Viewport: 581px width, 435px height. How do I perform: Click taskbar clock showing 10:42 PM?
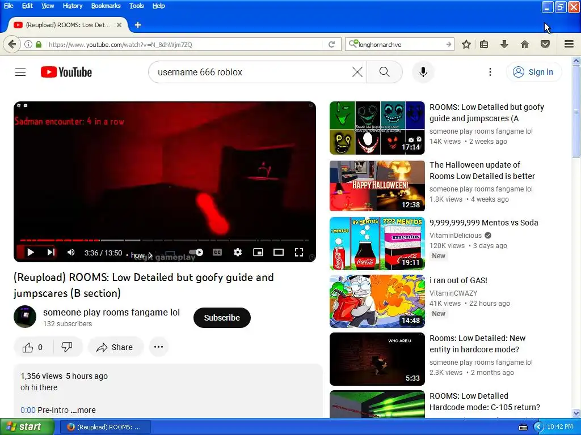click(560, 427)
